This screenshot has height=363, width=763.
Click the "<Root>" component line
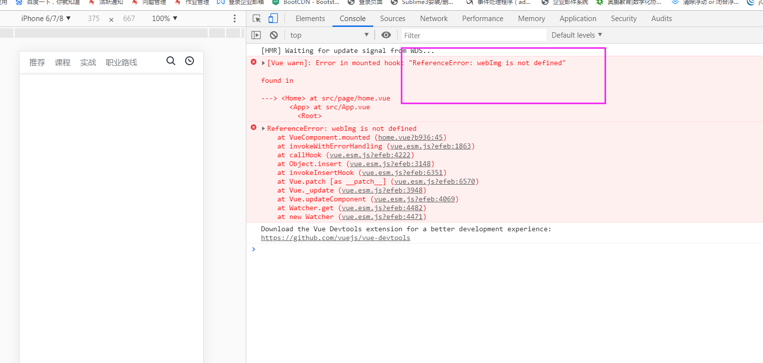(310, 116)
